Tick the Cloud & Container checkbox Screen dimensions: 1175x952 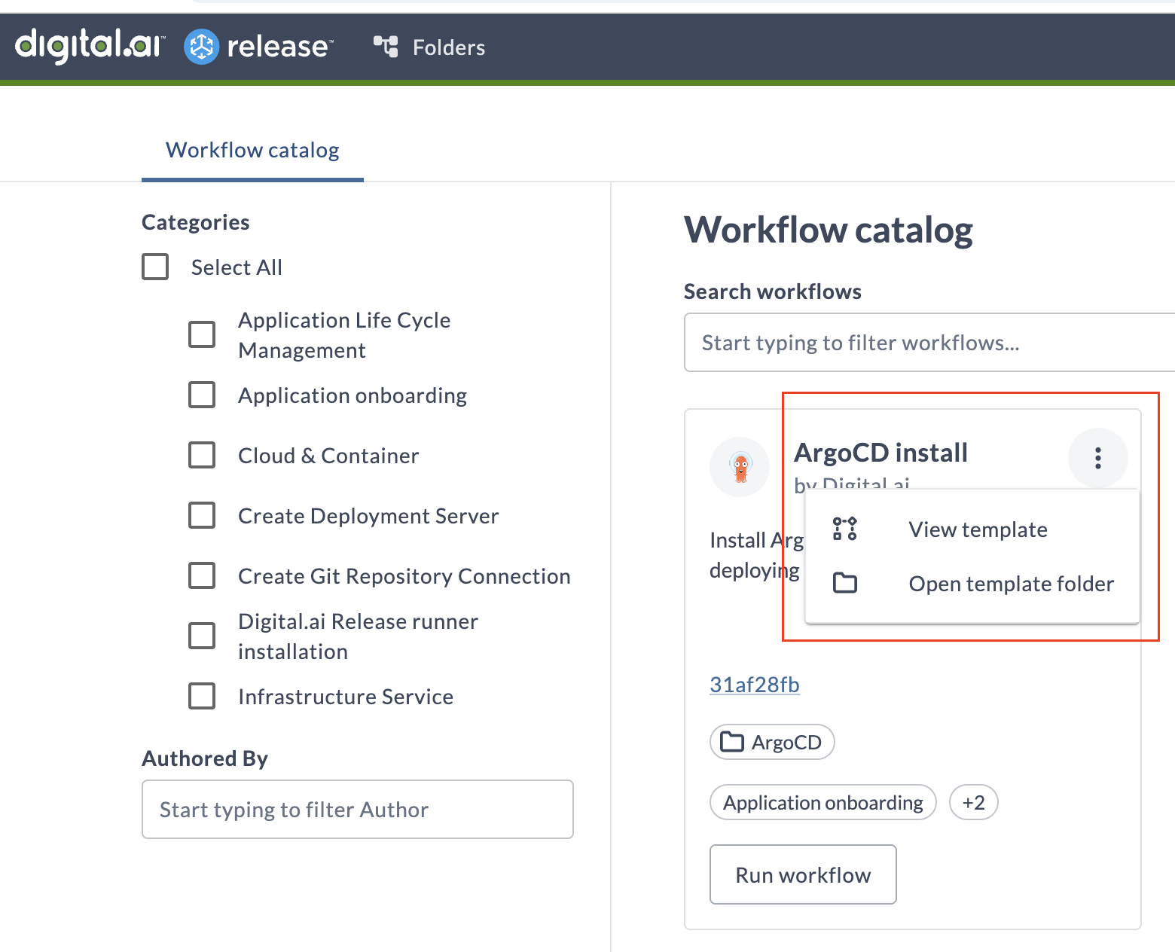[202, 455]
